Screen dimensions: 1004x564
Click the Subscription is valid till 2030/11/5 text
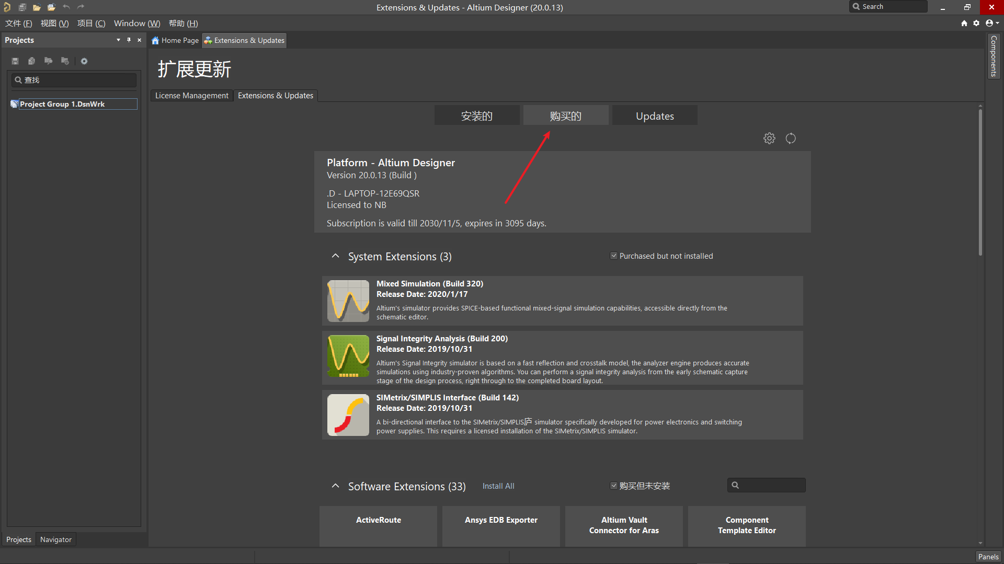tap(437, 223)
